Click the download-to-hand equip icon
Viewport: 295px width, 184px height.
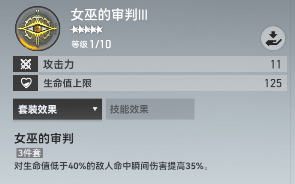273,39
